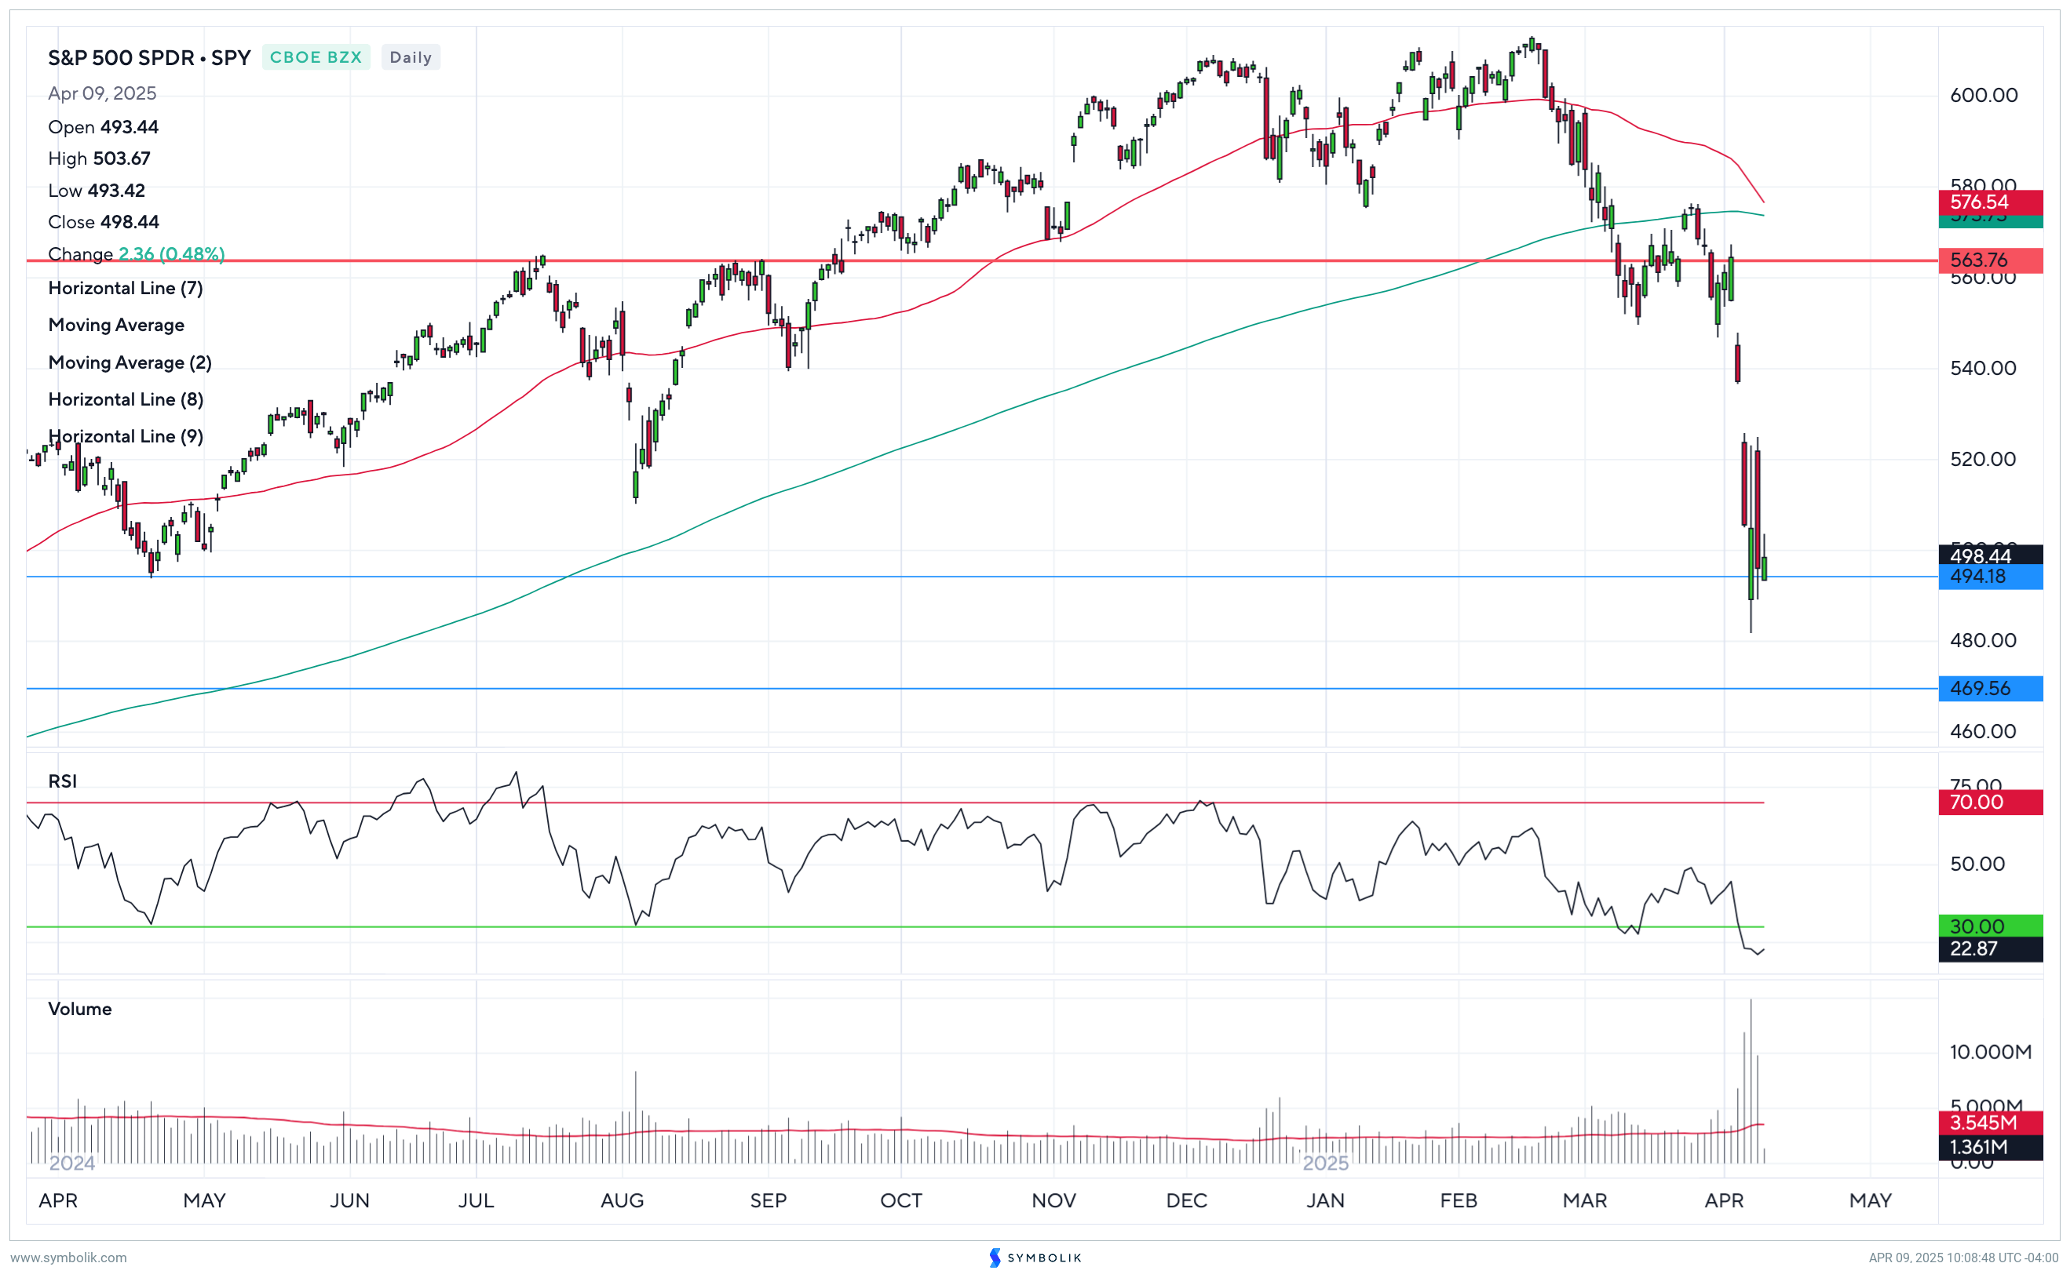Click the second MAY label on time axis

coord(1870,1199)
